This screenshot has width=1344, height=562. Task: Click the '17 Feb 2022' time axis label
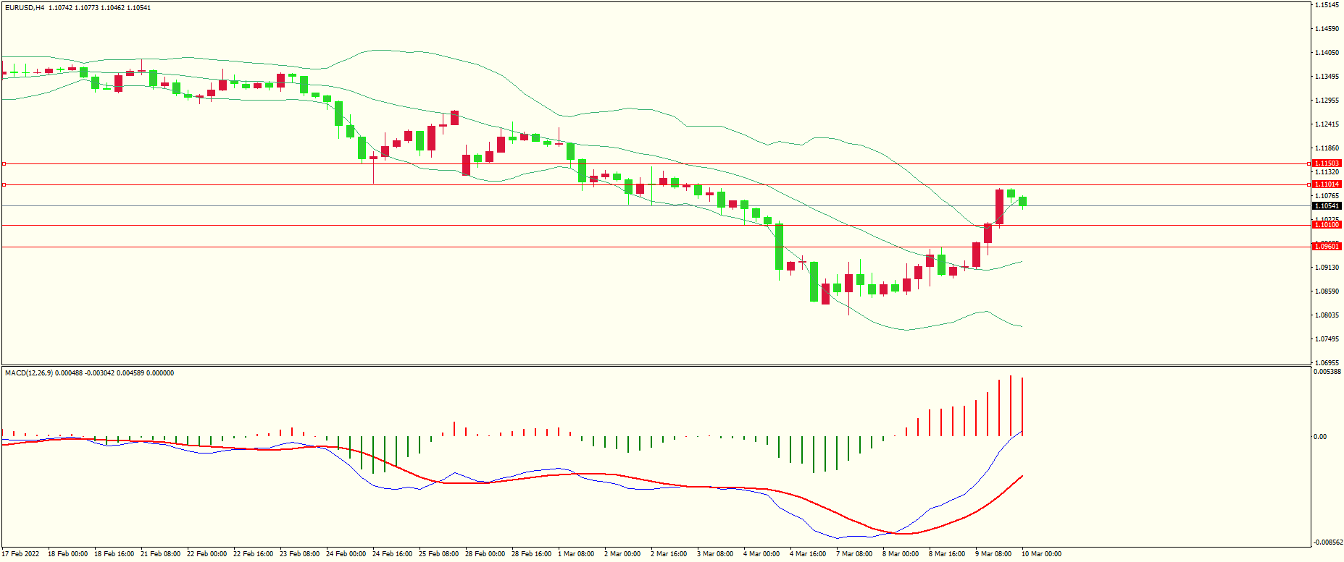[21, 554]
